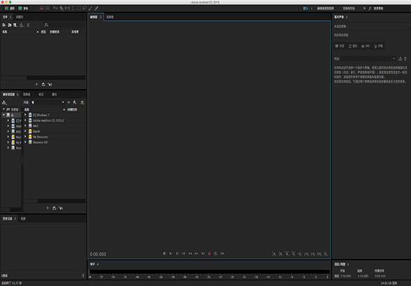Click the back arrow in Media Browser
The height and width of the screenshot is (286, 411).
tap(69, 102)
